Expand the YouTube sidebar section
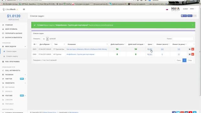201x113 pixels. click(14, 95)
